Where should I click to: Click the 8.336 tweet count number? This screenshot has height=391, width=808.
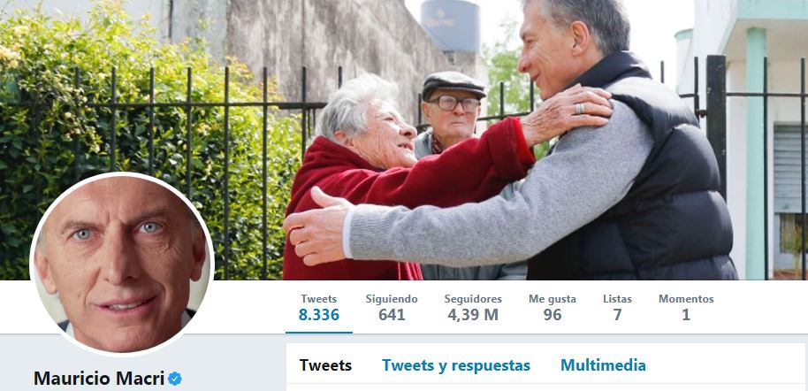pos(319,315)
